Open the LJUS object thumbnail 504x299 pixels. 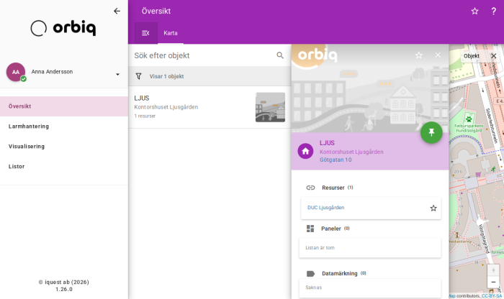(270, 107)
